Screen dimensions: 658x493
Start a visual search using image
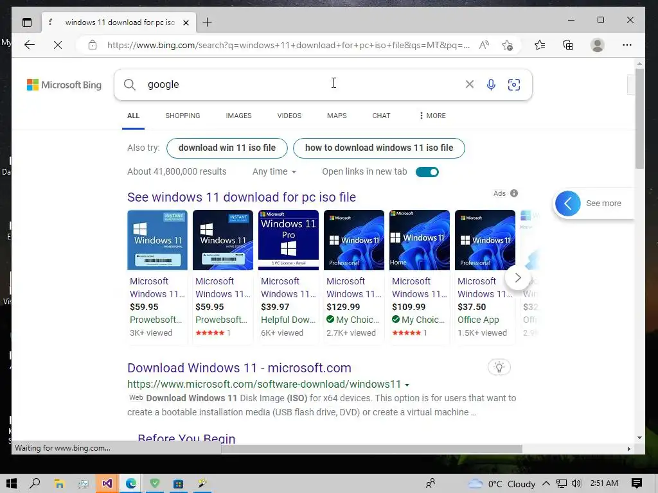pos(513,84)
